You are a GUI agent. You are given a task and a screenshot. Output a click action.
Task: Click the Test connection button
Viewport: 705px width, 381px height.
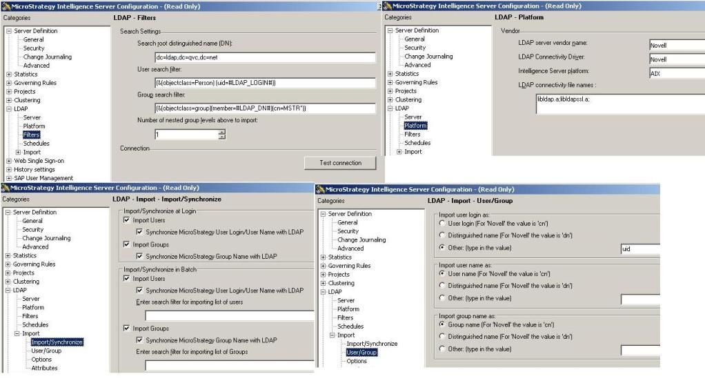340,163
